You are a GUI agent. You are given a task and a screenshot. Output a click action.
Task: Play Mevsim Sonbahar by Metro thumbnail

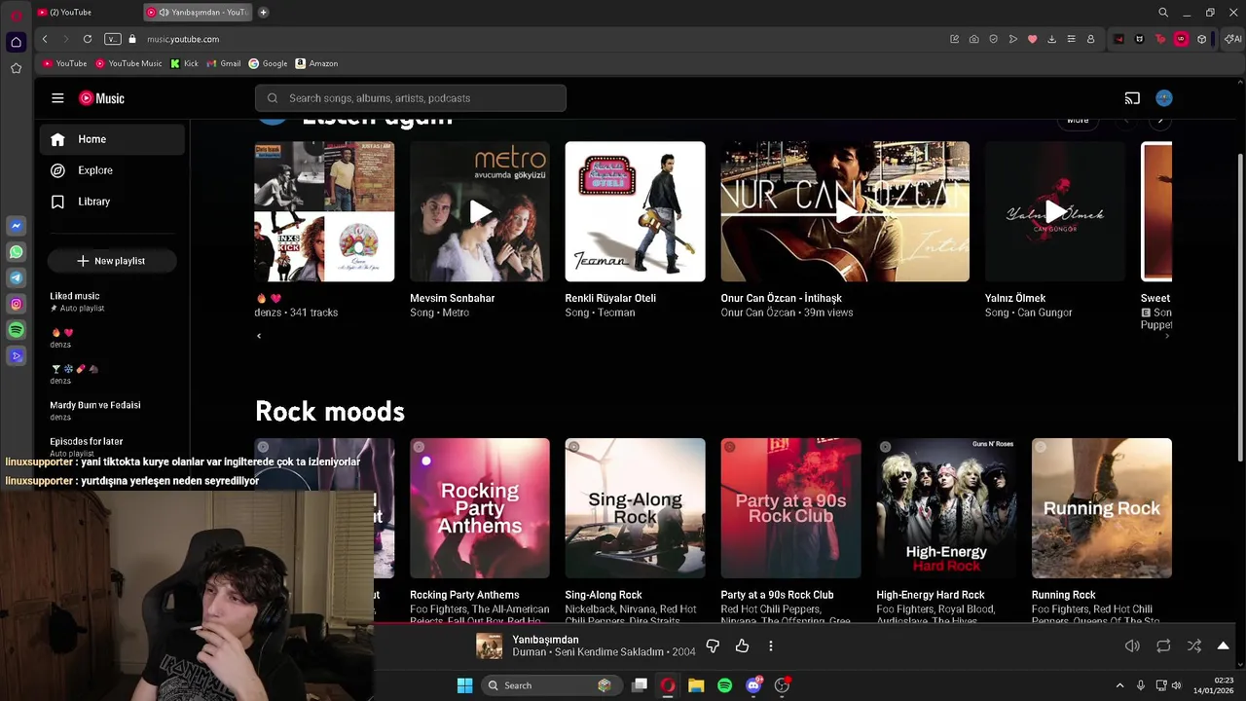pyautogui.click(x=480, y=211)
